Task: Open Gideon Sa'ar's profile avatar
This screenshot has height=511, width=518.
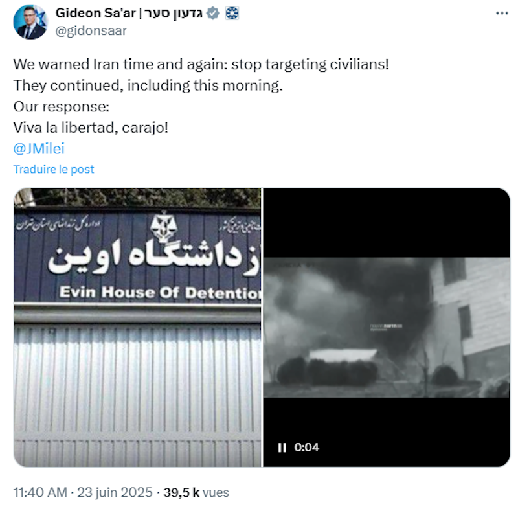Action: pyautogui.click(x=30, y=22)
